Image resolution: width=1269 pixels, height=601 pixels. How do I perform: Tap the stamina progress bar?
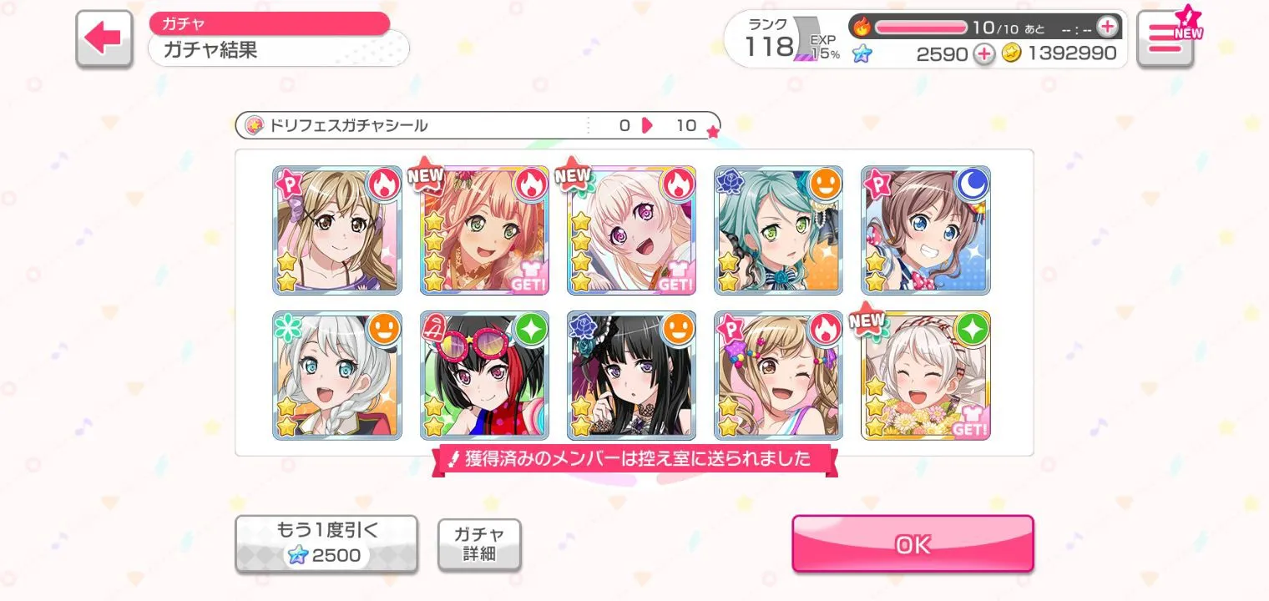(920, 27)
